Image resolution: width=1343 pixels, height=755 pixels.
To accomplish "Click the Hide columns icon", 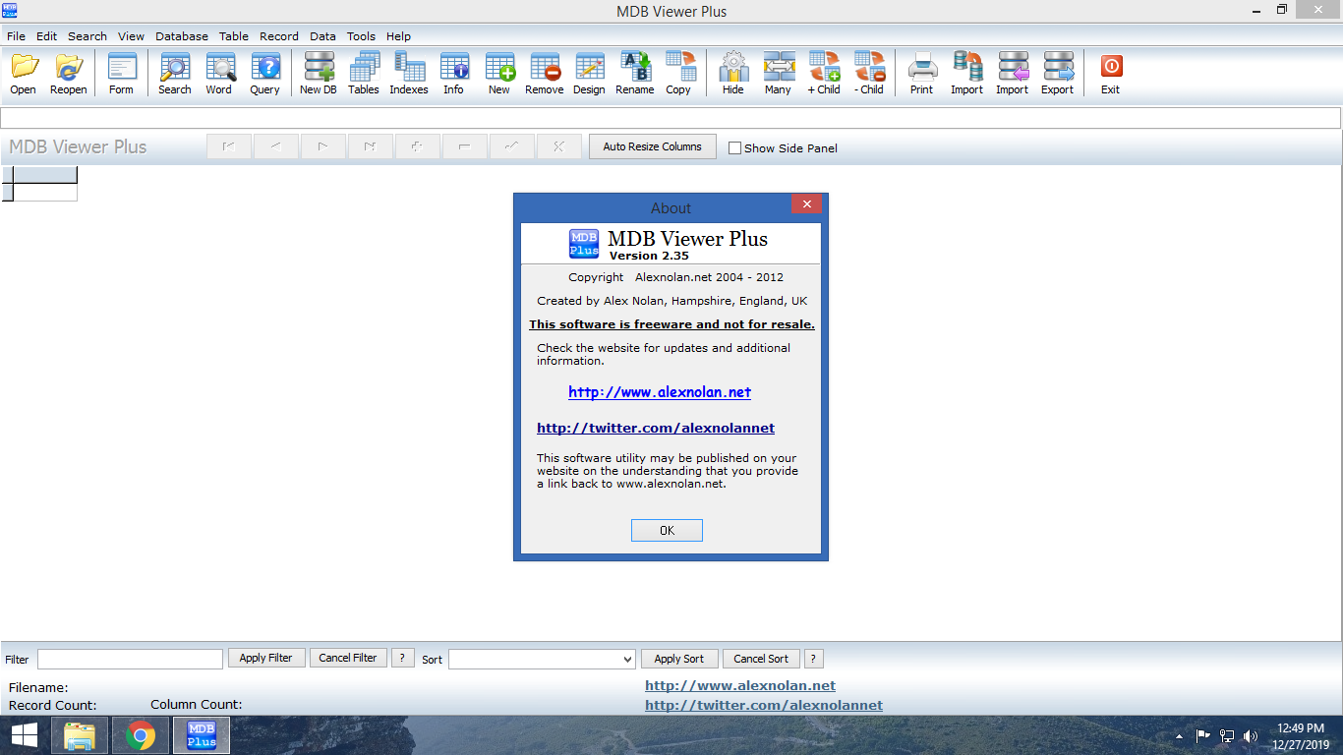I will click(733, 67).
